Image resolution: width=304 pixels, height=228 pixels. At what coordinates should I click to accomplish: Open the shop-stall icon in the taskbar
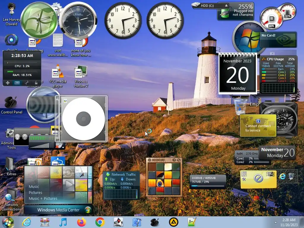[45, 222]
